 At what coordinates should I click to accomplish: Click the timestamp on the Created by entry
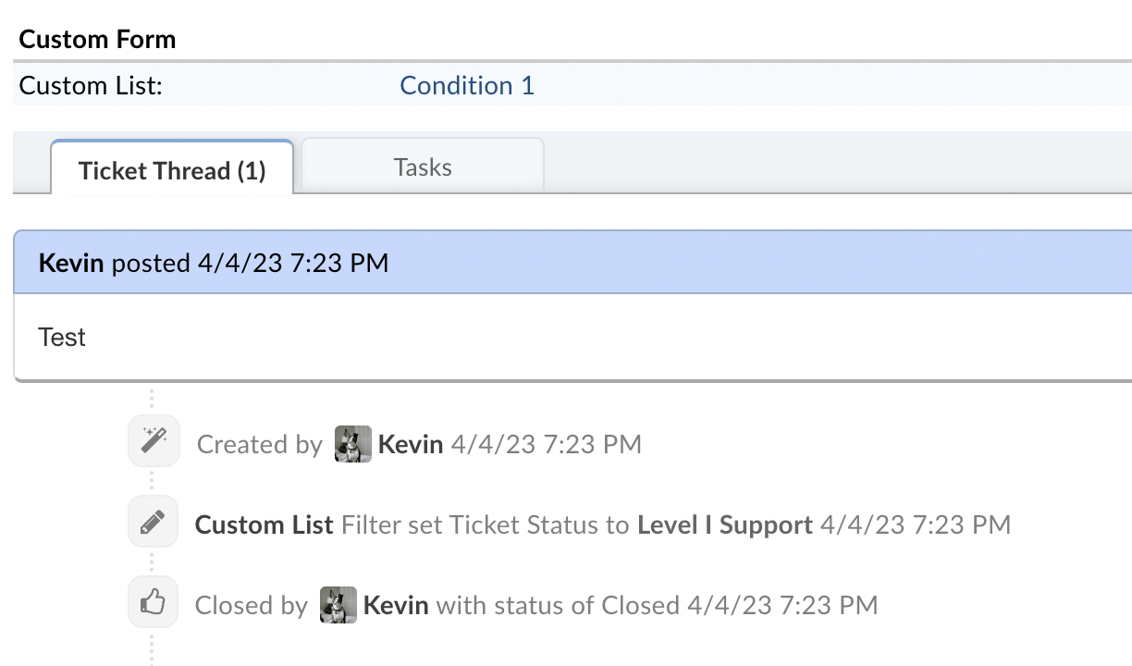tap(547, 444)
